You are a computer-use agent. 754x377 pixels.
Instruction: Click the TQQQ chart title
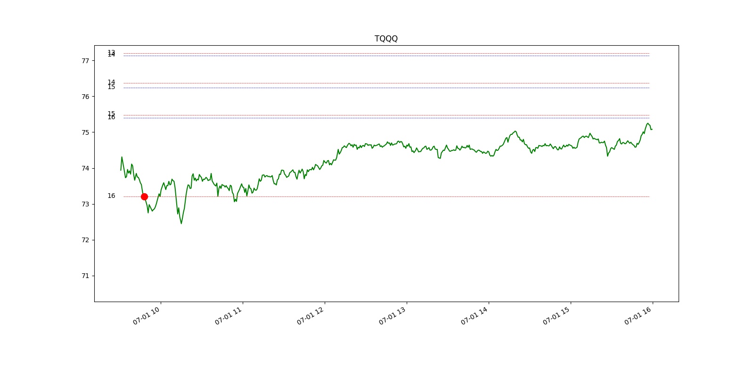386,39
